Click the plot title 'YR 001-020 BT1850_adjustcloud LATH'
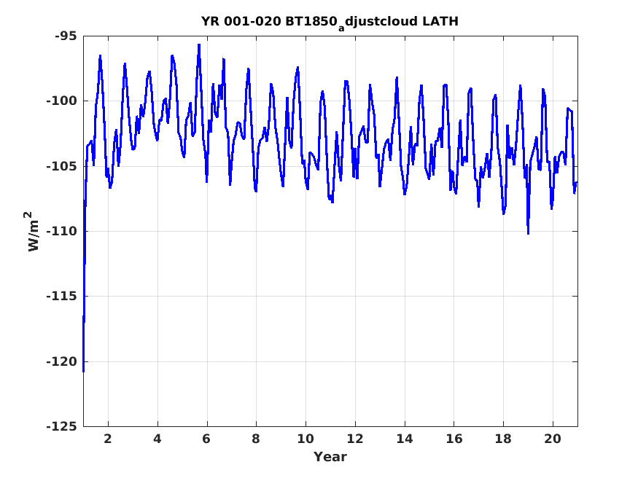Image resolution: width=638 pixels, height=478 pixels. pos(330,22)
